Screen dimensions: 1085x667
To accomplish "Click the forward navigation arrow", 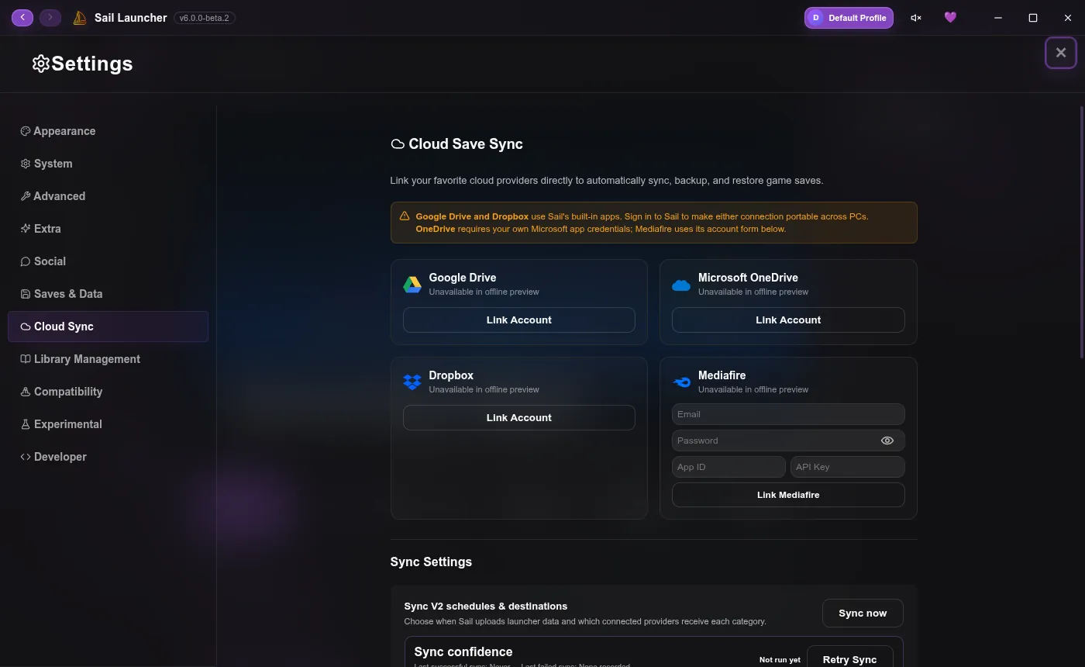I will point(50,17).
